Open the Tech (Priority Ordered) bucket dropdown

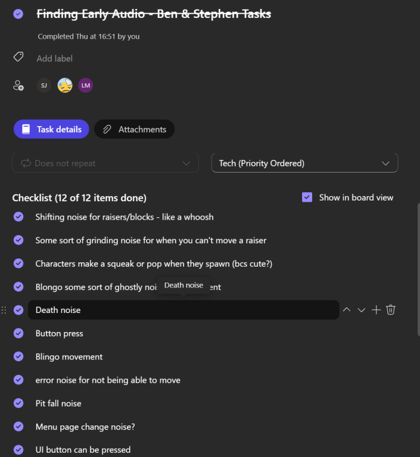pyautogui.click(x=304, y=163)
